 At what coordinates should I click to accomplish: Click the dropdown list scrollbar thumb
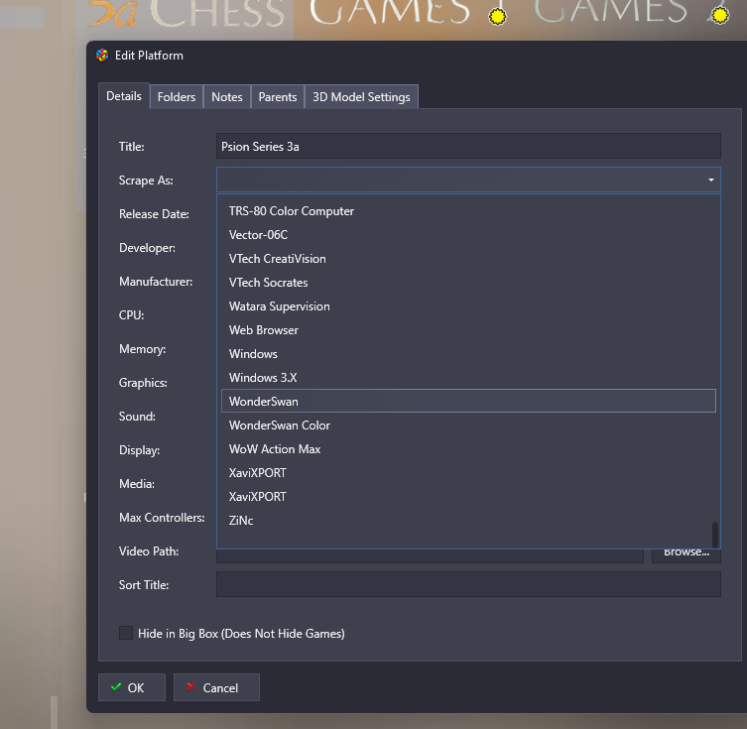714,535
